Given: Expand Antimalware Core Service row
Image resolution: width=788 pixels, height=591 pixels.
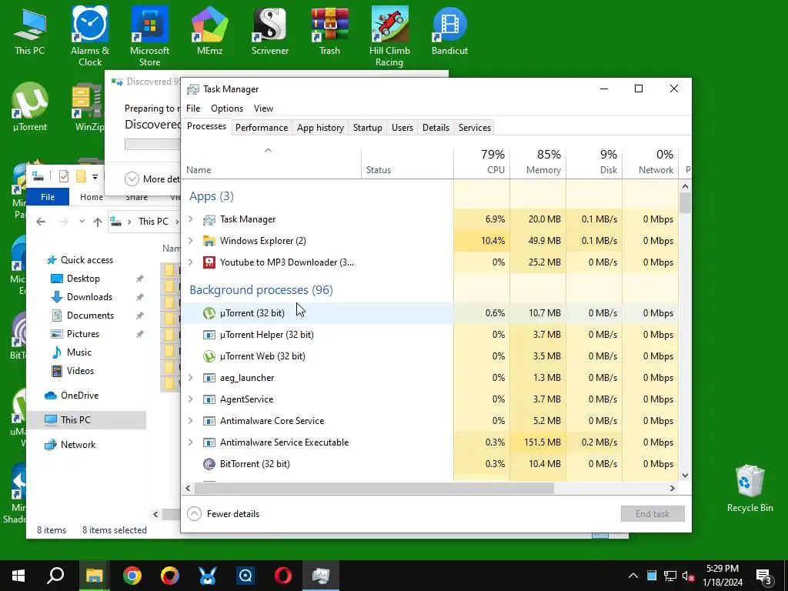Looking at the screenshot, I should (x=191, y=421).
